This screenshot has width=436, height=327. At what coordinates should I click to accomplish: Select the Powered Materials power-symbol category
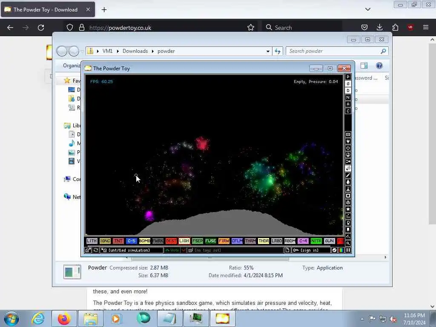(x=348, y=148)
